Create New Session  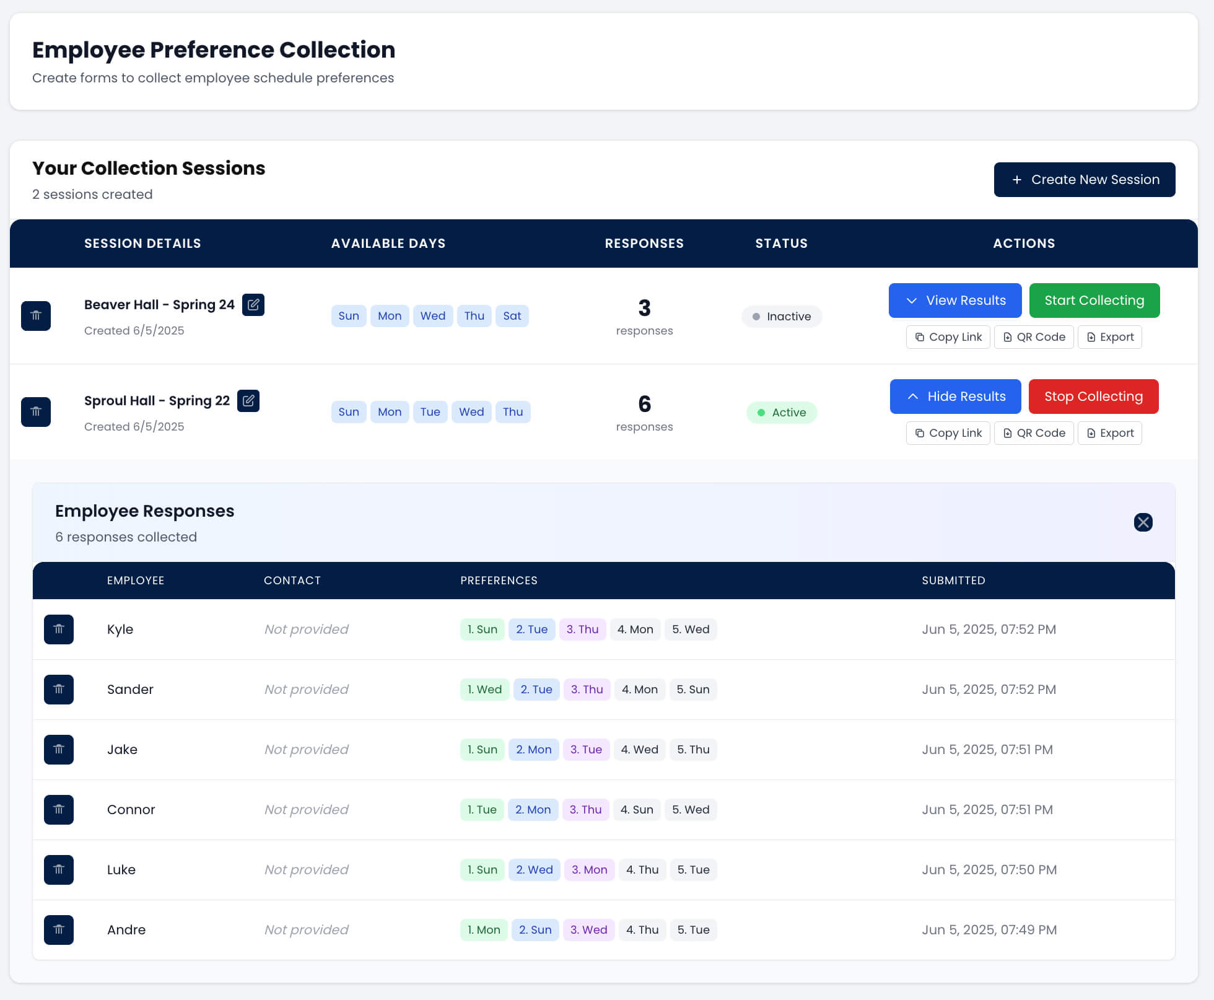click(x=1085, y=180)
